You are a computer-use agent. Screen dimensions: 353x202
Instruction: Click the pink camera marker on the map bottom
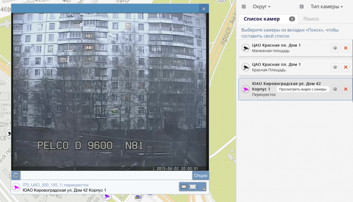[x=107, y=197]
